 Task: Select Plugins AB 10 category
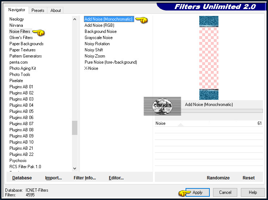click(21, 142)
